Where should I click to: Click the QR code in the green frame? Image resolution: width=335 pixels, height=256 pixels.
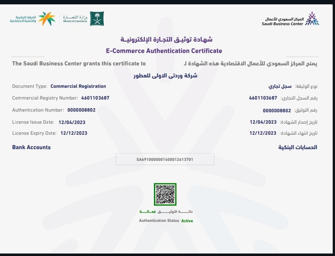click(x=165, y=194)
